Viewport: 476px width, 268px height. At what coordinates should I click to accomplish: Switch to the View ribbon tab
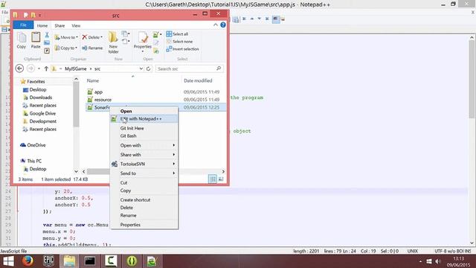(76, 25)
